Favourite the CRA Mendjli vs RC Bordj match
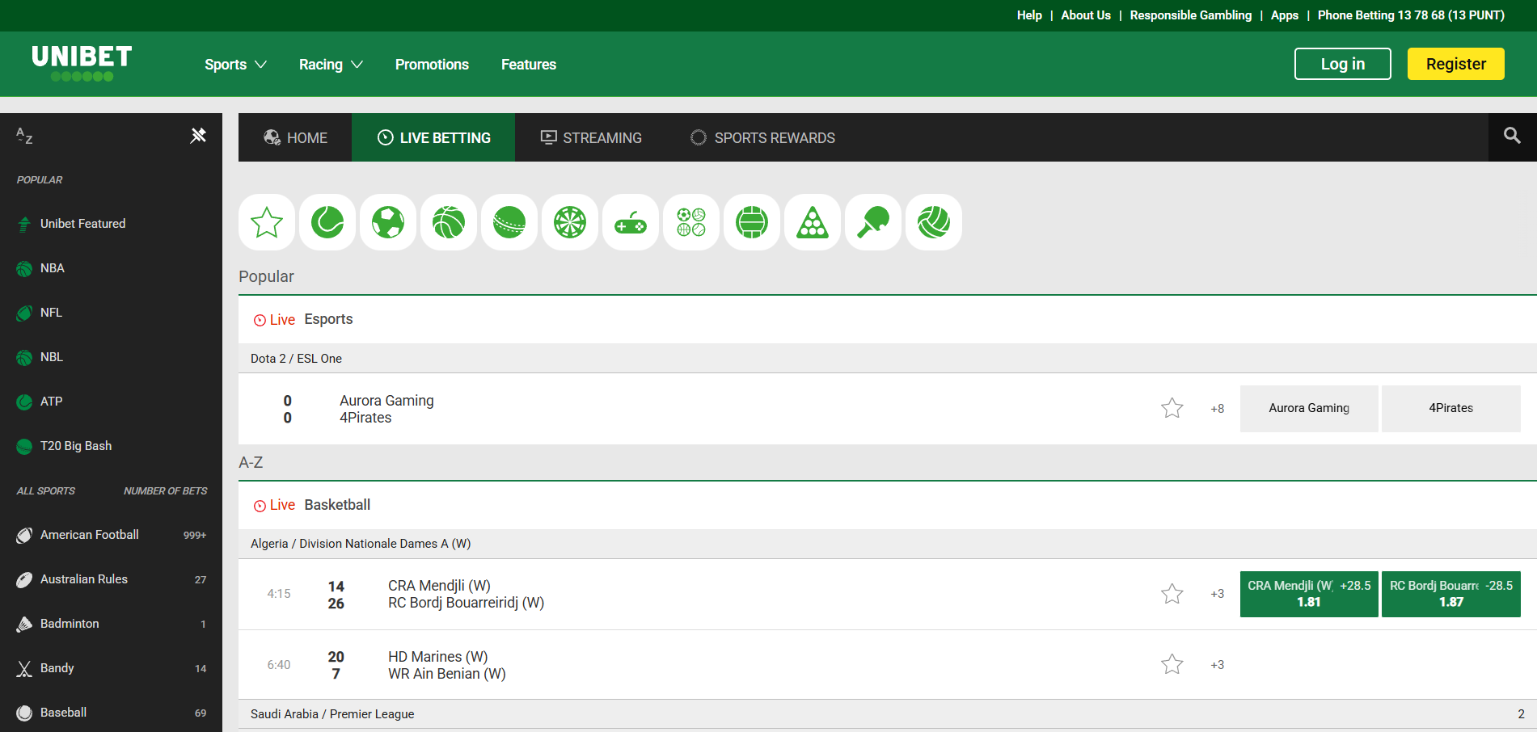The height and width of the screenshot is (732, 1537). pyautogui.click(x=1172, y=594)
